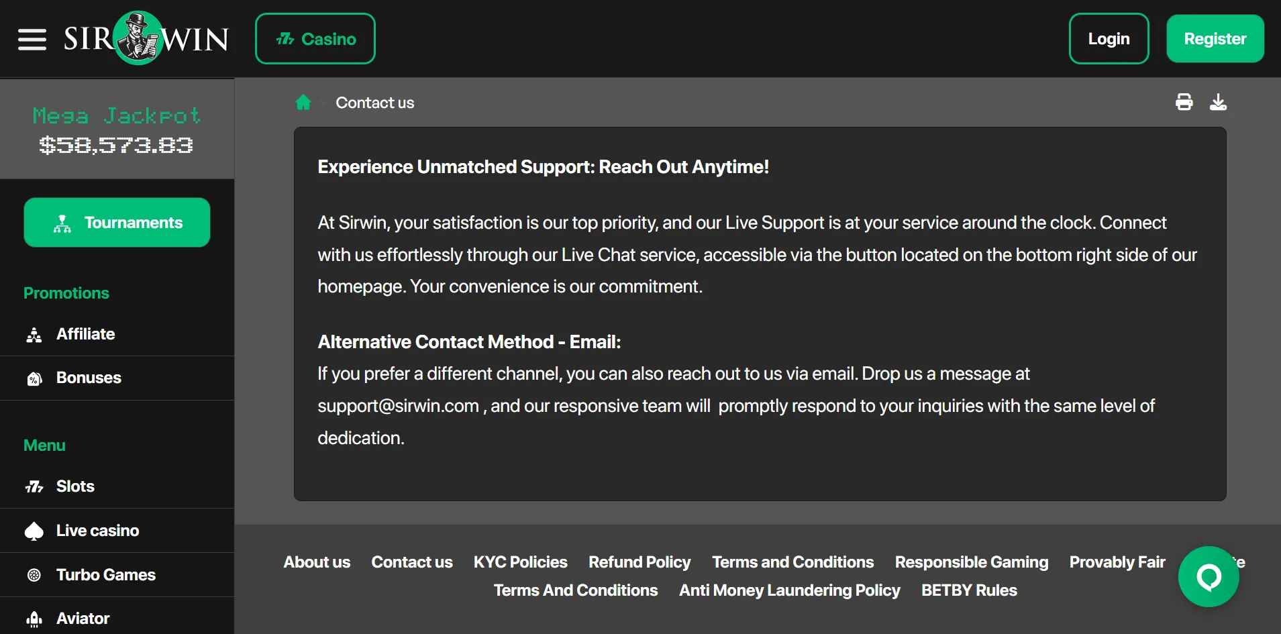This screenshot has height=634, width=1281.
Task: Click the Responsible Gaming footer link
Action: [x=971, y=562]
